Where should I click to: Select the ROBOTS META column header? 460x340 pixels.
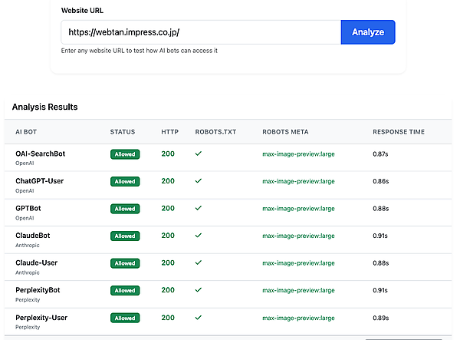point(285,132)
